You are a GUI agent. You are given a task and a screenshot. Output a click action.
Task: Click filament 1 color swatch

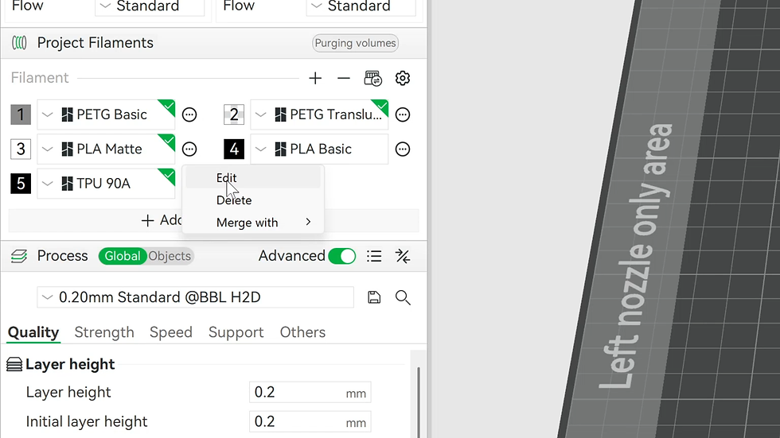[x=21, y=114]
